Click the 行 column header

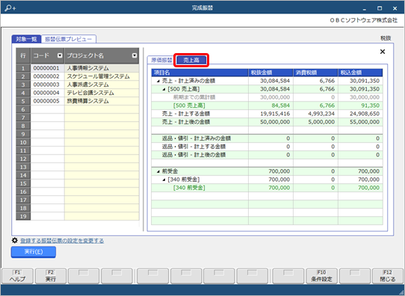(23, 55)
